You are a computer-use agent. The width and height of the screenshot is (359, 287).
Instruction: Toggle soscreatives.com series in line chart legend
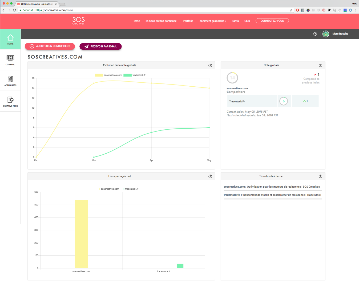[108, 75]
